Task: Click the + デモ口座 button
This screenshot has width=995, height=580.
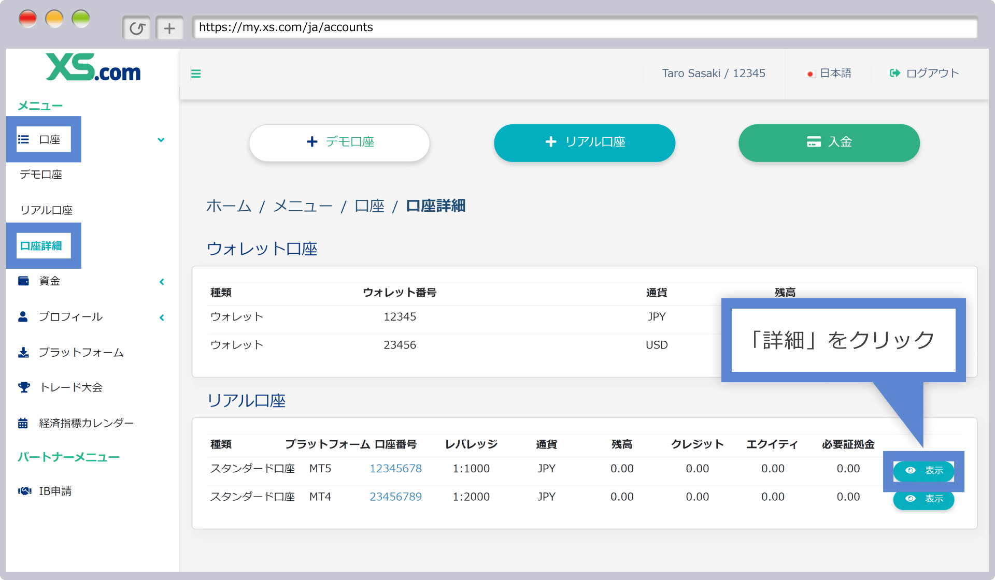Action: 339,142
